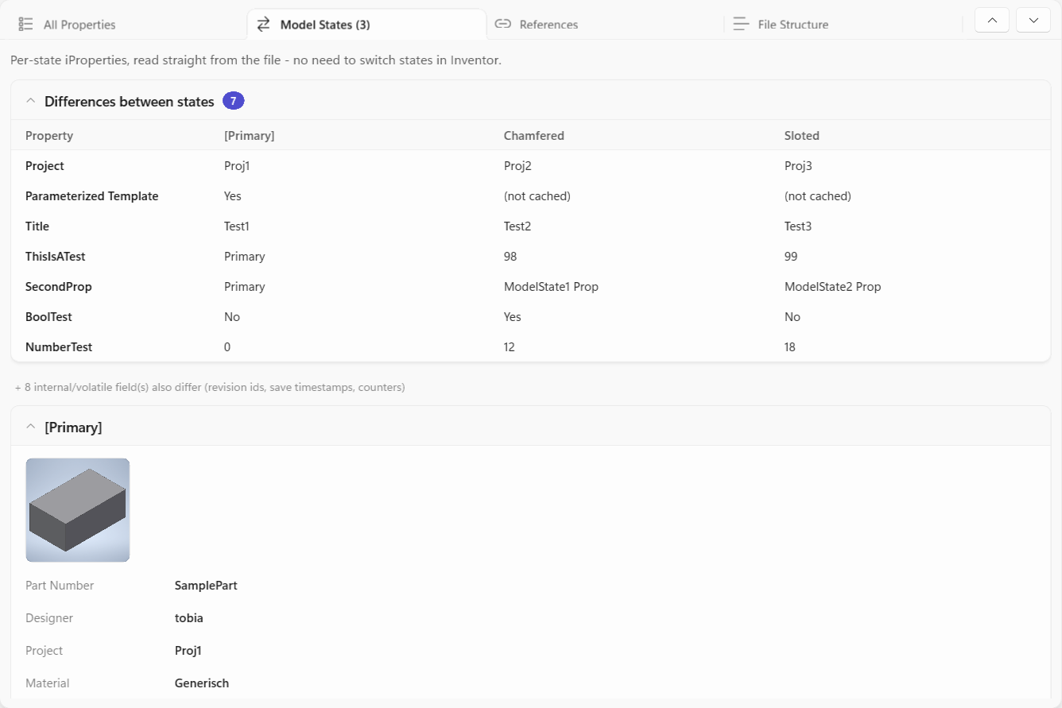Viewport: 1062px width, 708px height.
Task: Click the differences count badge 7
Action: pos(233,101)
